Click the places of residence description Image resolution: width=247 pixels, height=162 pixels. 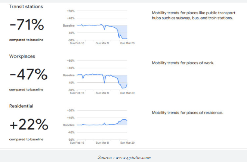[x=187, y=113]
